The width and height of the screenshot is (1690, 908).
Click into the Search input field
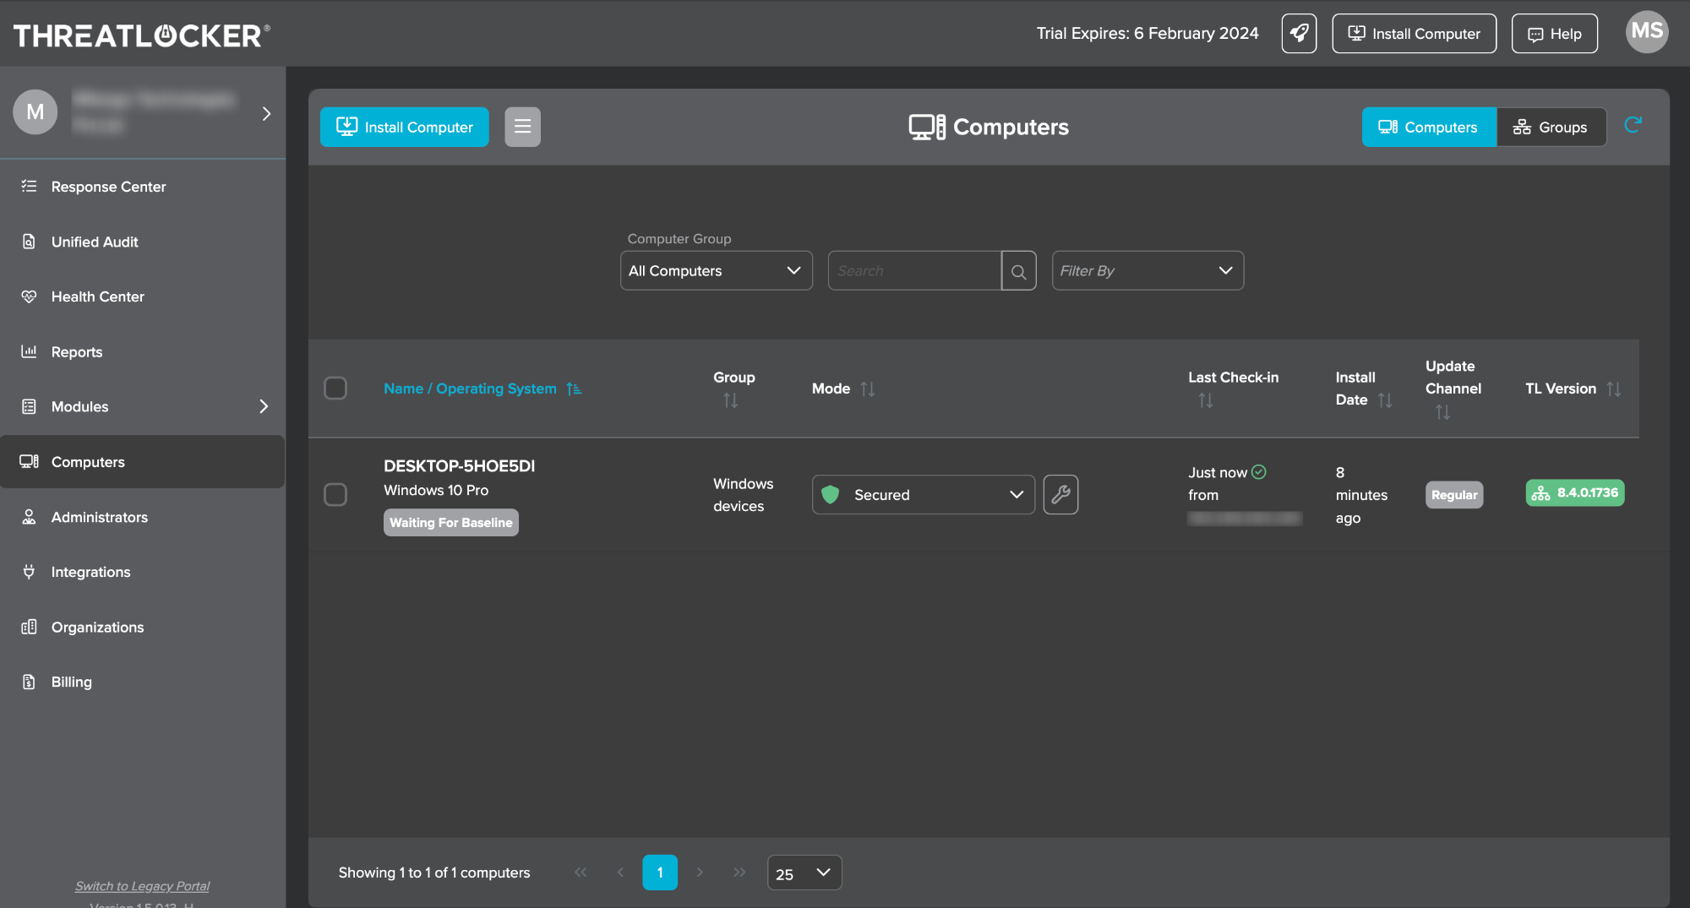pyautogui.click(x=914, y=271)
